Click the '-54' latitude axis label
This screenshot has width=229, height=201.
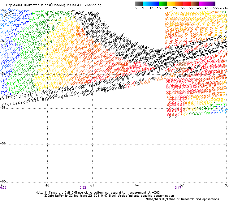click(x=3, y=74)
